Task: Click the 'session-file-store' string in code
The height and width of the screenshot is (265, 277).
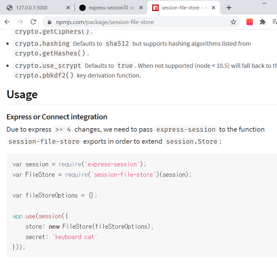Action: tap(123, 175)
